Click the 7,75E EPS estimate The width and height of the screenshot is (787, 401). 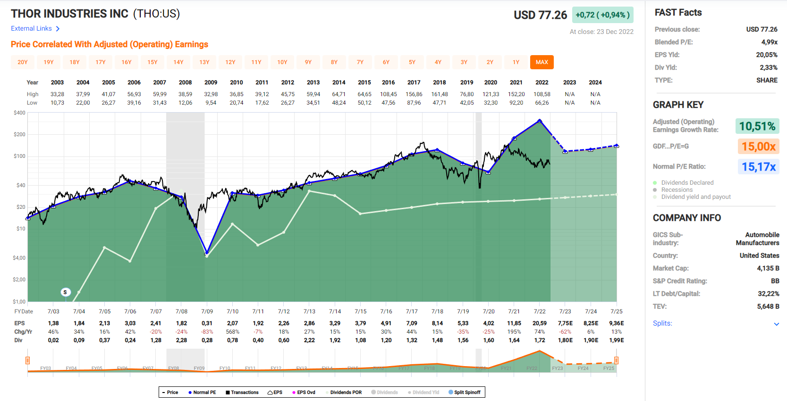[x=565, y=323]
